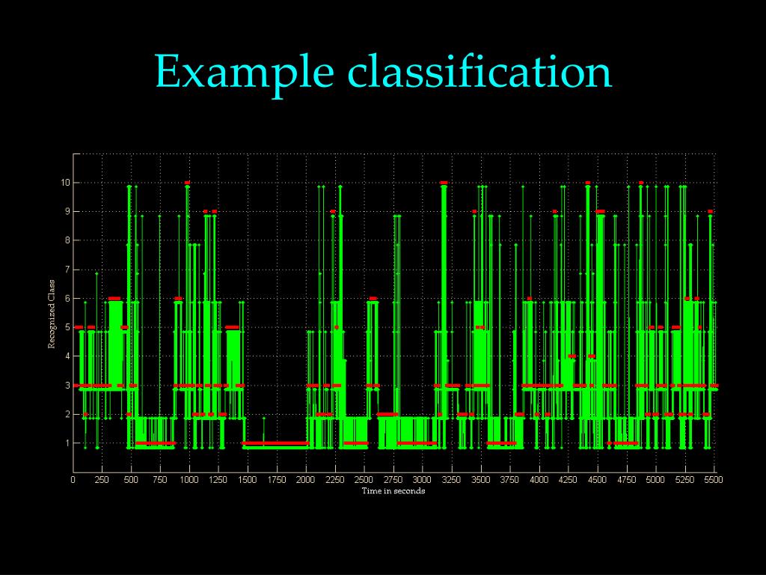Click the red class-1 segment between 2800 and 3100 seconds
Image resolution: width=766 pixels, height=575 pixels.
(x=417, y=443)
